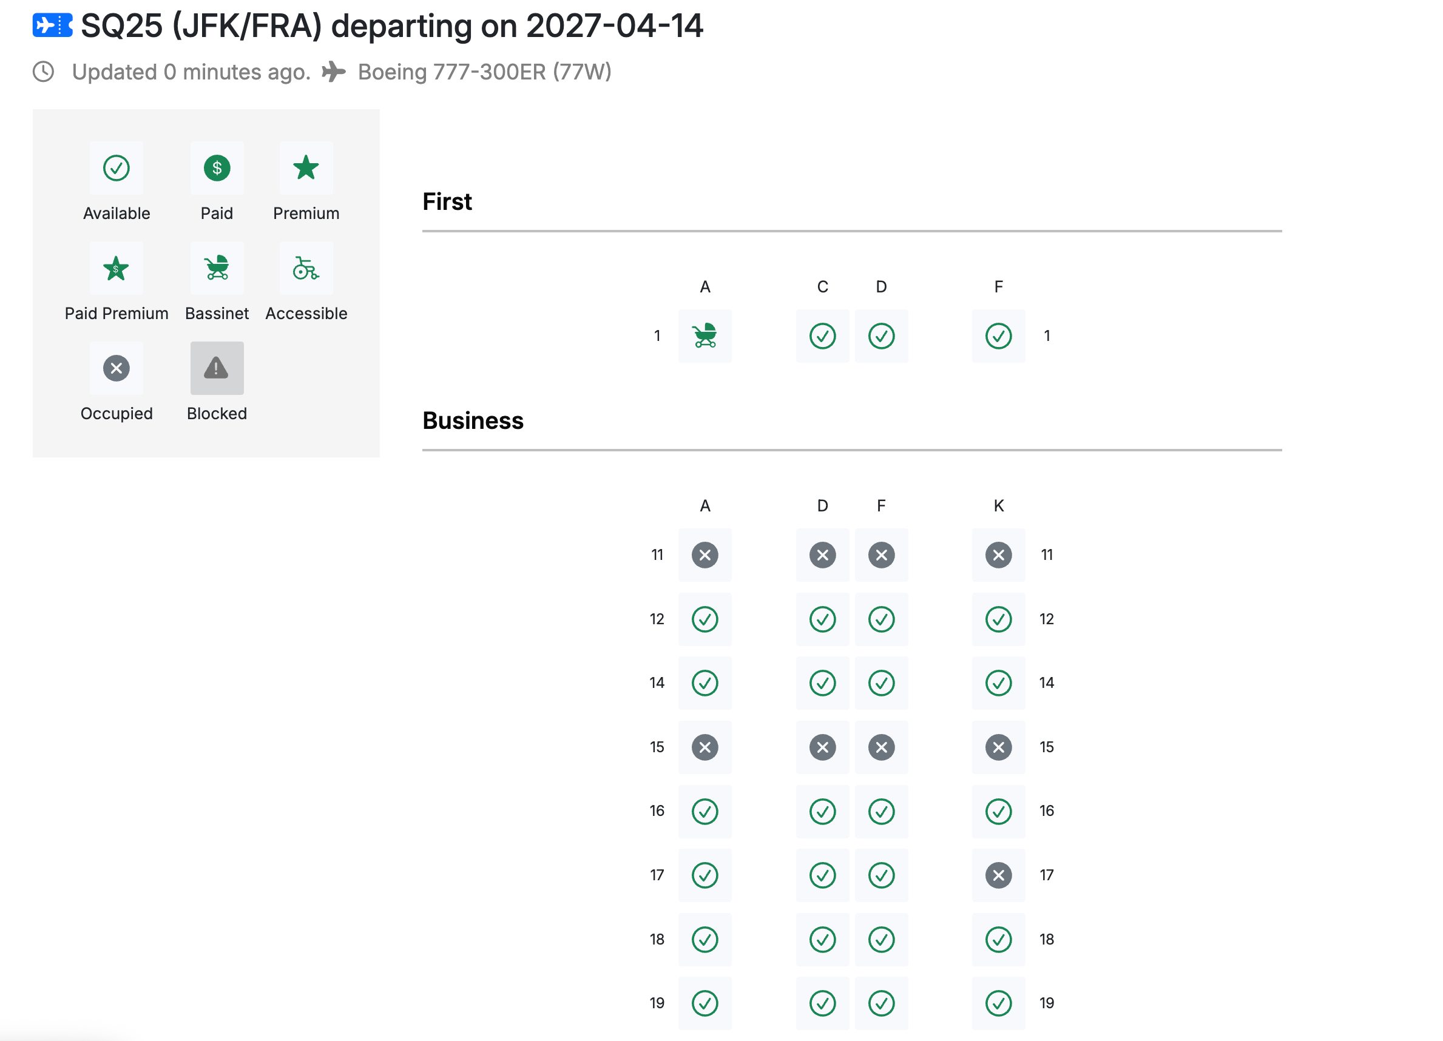1443x1041 pixels.
Task: Click the Blocked warning legend icon
Action: point(217,368)
